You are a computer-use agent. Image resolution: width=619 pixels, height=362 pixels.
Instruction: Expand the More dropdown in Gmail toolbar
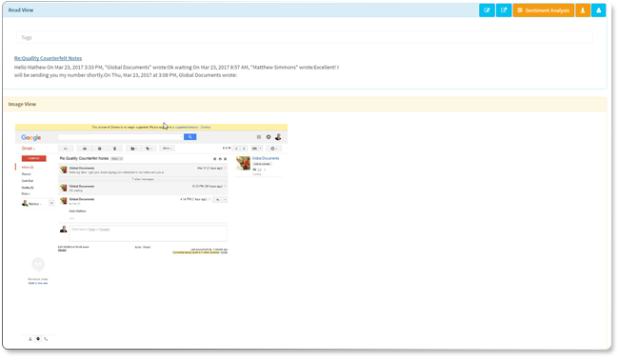coord(167,149)
